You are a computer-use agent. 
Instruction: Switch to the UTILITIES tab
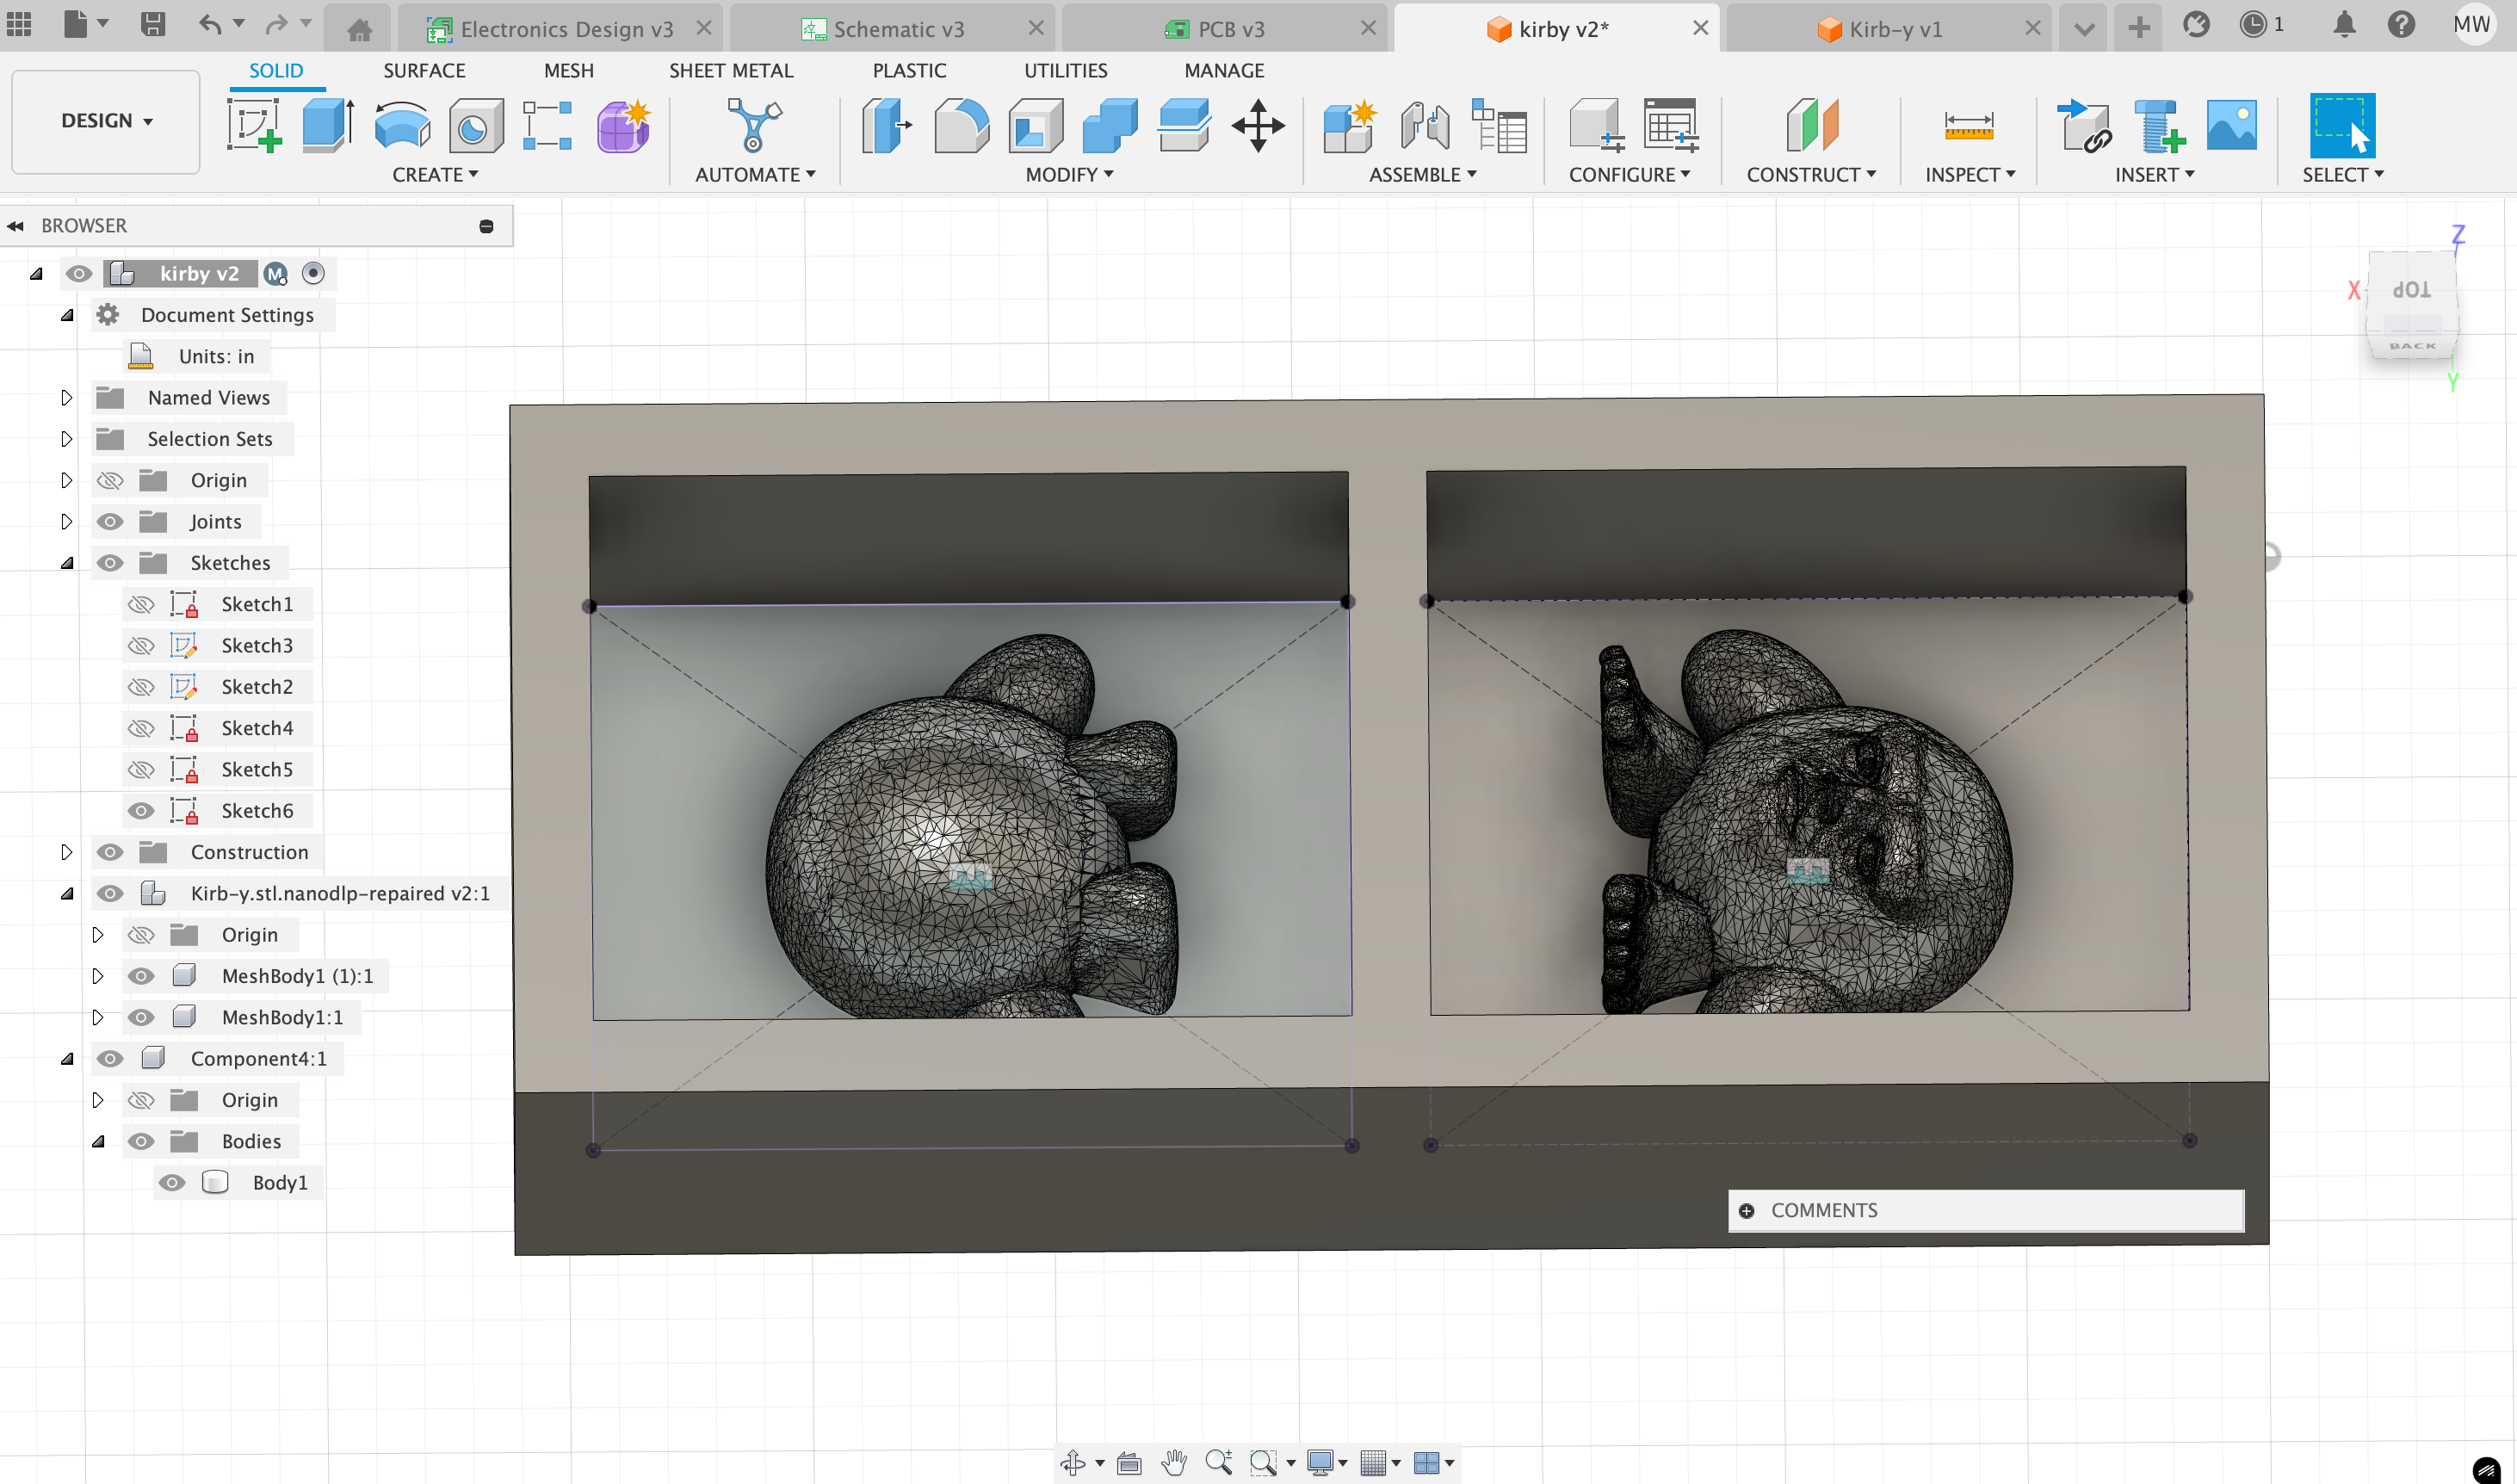click(x=1066, y=71)
